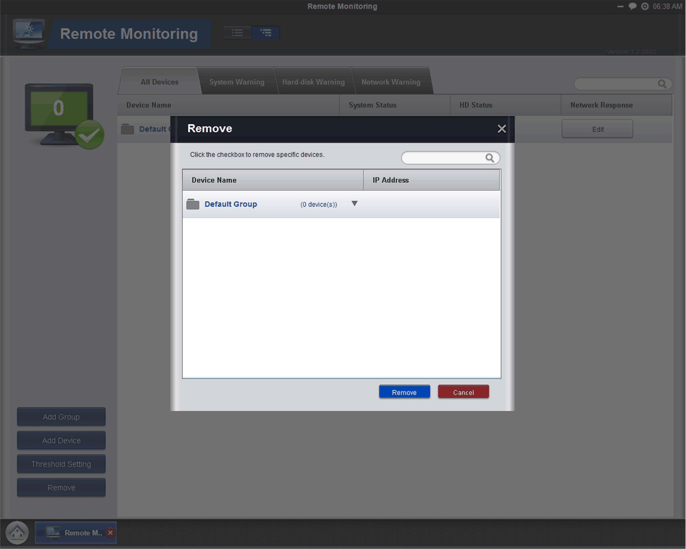The width and height of the screenshot is (686, 549).
Task: Click the magnifier icon in the Remove dialog
Action: click(490, 158)
